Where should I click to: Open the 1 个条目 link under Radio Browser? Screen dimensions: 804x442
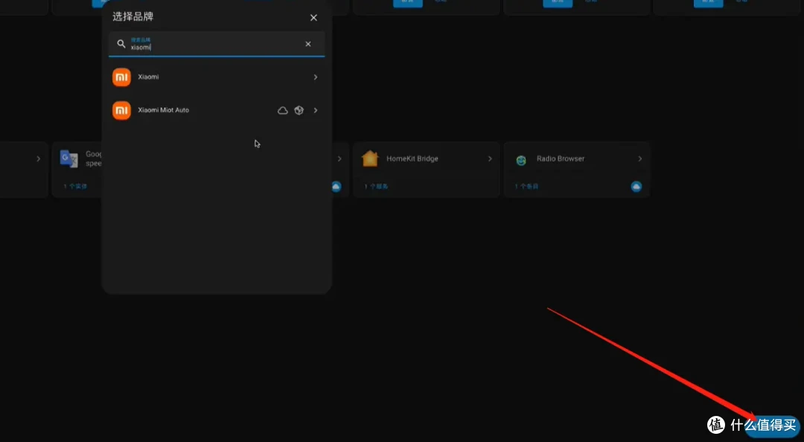tap(526, 187)
